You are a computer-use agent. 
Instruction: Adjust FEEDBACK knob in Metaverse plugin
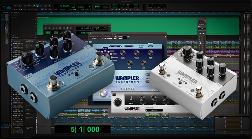coord(142,98)
